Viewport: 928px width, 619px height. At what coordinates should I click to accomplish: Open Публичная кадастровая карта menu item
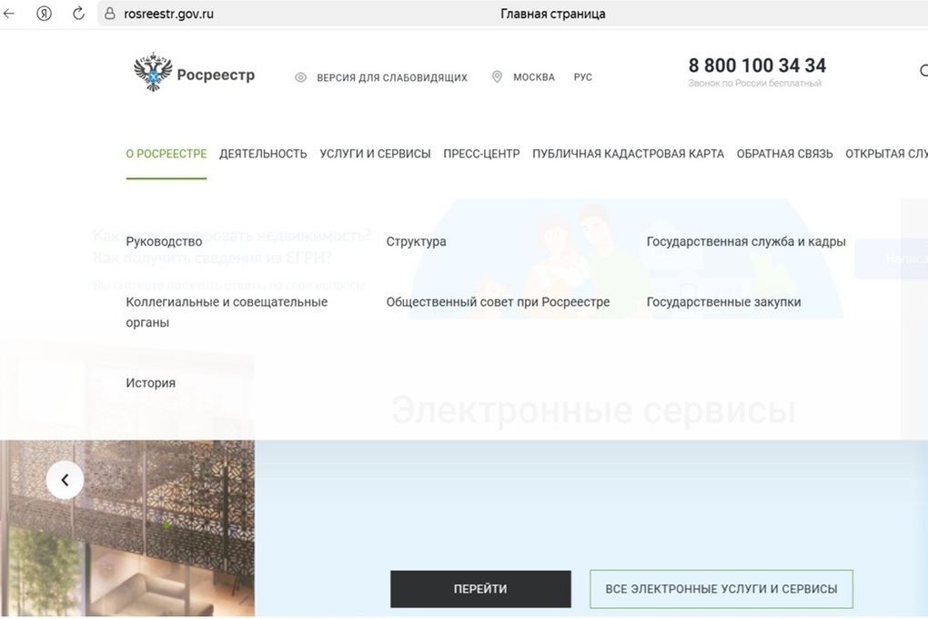tap(628, 154)
